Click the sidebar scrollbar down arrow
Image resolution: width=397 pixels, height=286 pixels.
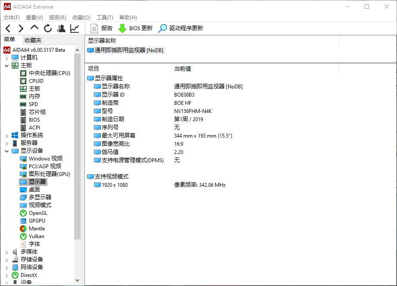[78, 280]
